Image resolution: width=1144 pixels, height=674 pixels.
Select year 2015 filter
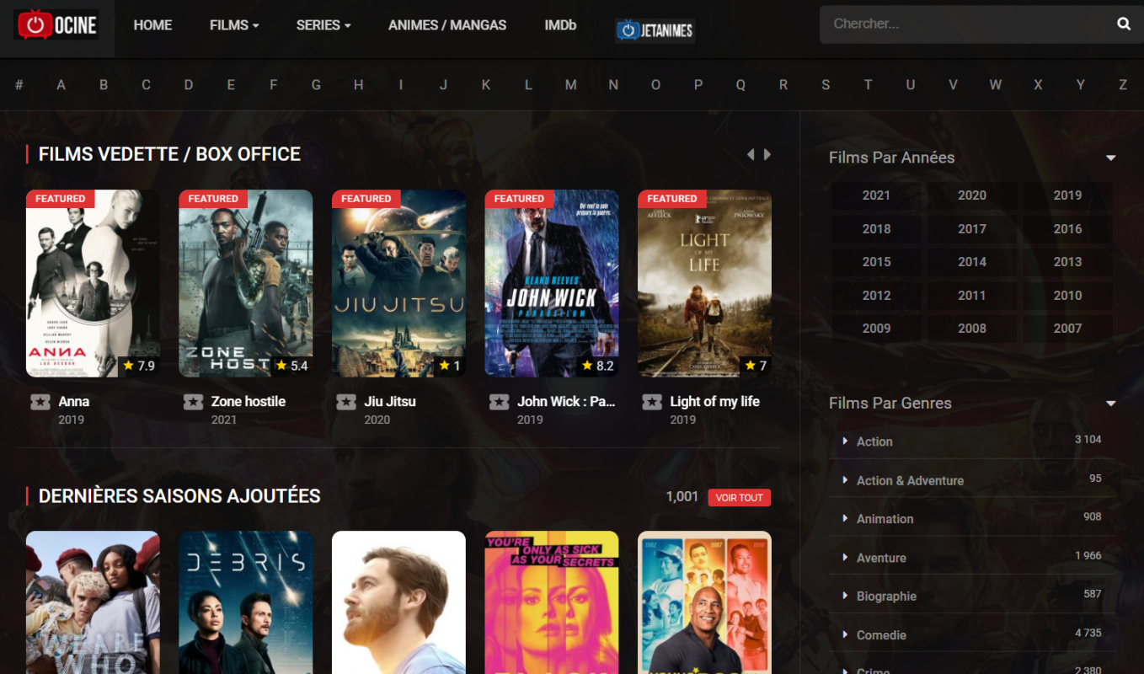(876, 262)
